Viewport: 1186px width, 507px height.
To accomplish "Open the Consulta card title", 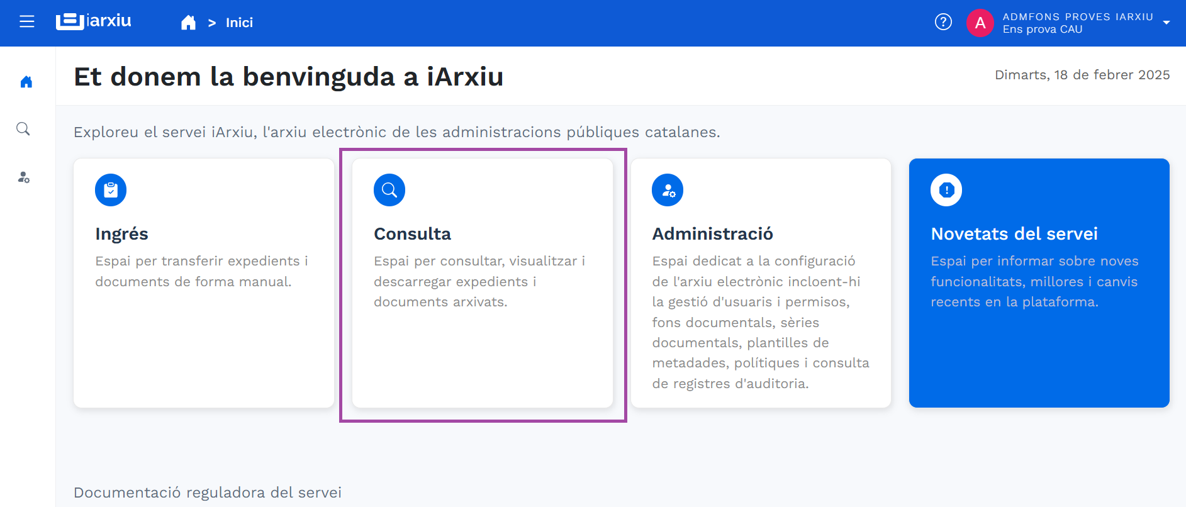I will (x=412, y=234).
